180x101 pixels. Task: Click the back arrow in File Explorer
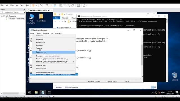coord(55,22)
